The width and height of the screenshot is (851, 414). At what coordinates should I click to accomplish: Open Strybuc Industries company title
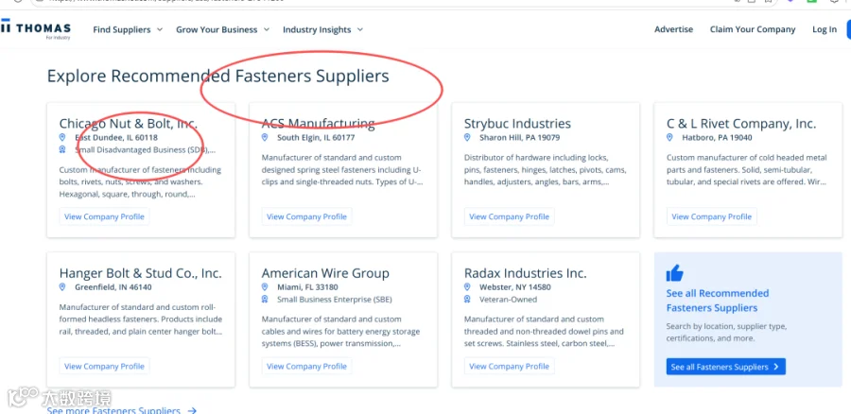[517, 124]
